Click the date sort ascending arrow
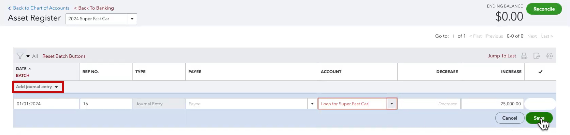Screen dimensions: 570x135 pyautogui.click(x=30, y=69)
